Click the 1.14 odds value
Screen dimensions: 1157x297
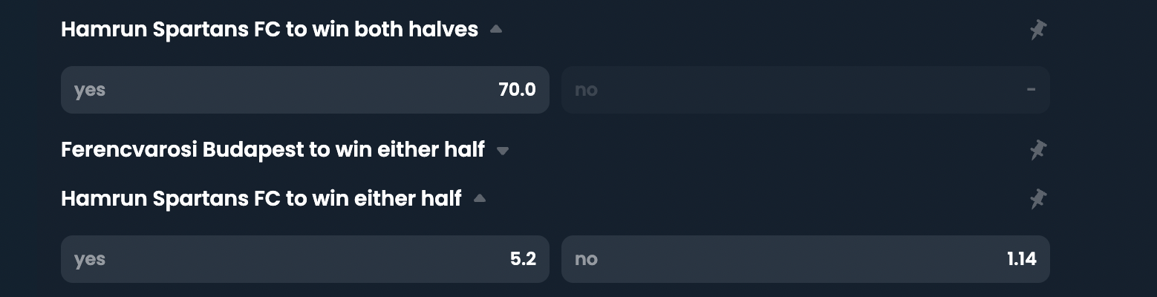pyautogui.click(x=1021, y=259)
